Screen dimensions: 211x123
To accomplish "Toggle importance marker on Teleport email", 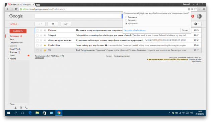I will pyautogui.click(x=45, y=35).
